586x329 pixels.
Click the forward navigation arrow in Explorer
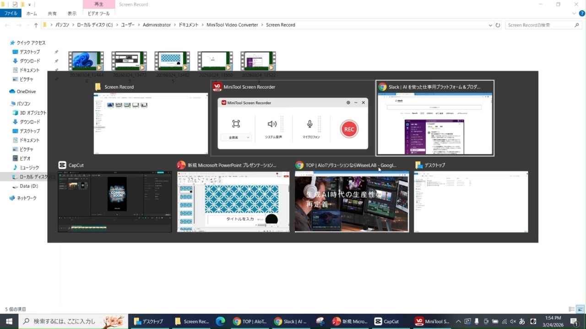pos(19,25)
